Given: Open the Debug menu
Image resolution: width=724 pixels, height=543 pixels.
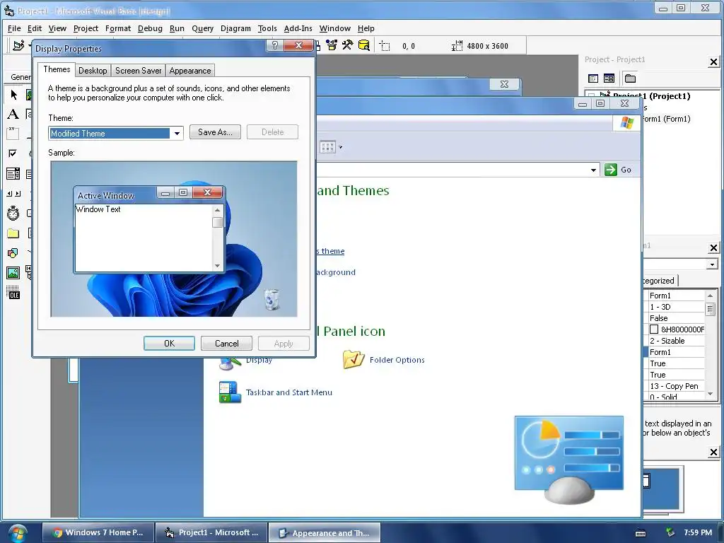Looking at the screenshot, I should point(150,28).
